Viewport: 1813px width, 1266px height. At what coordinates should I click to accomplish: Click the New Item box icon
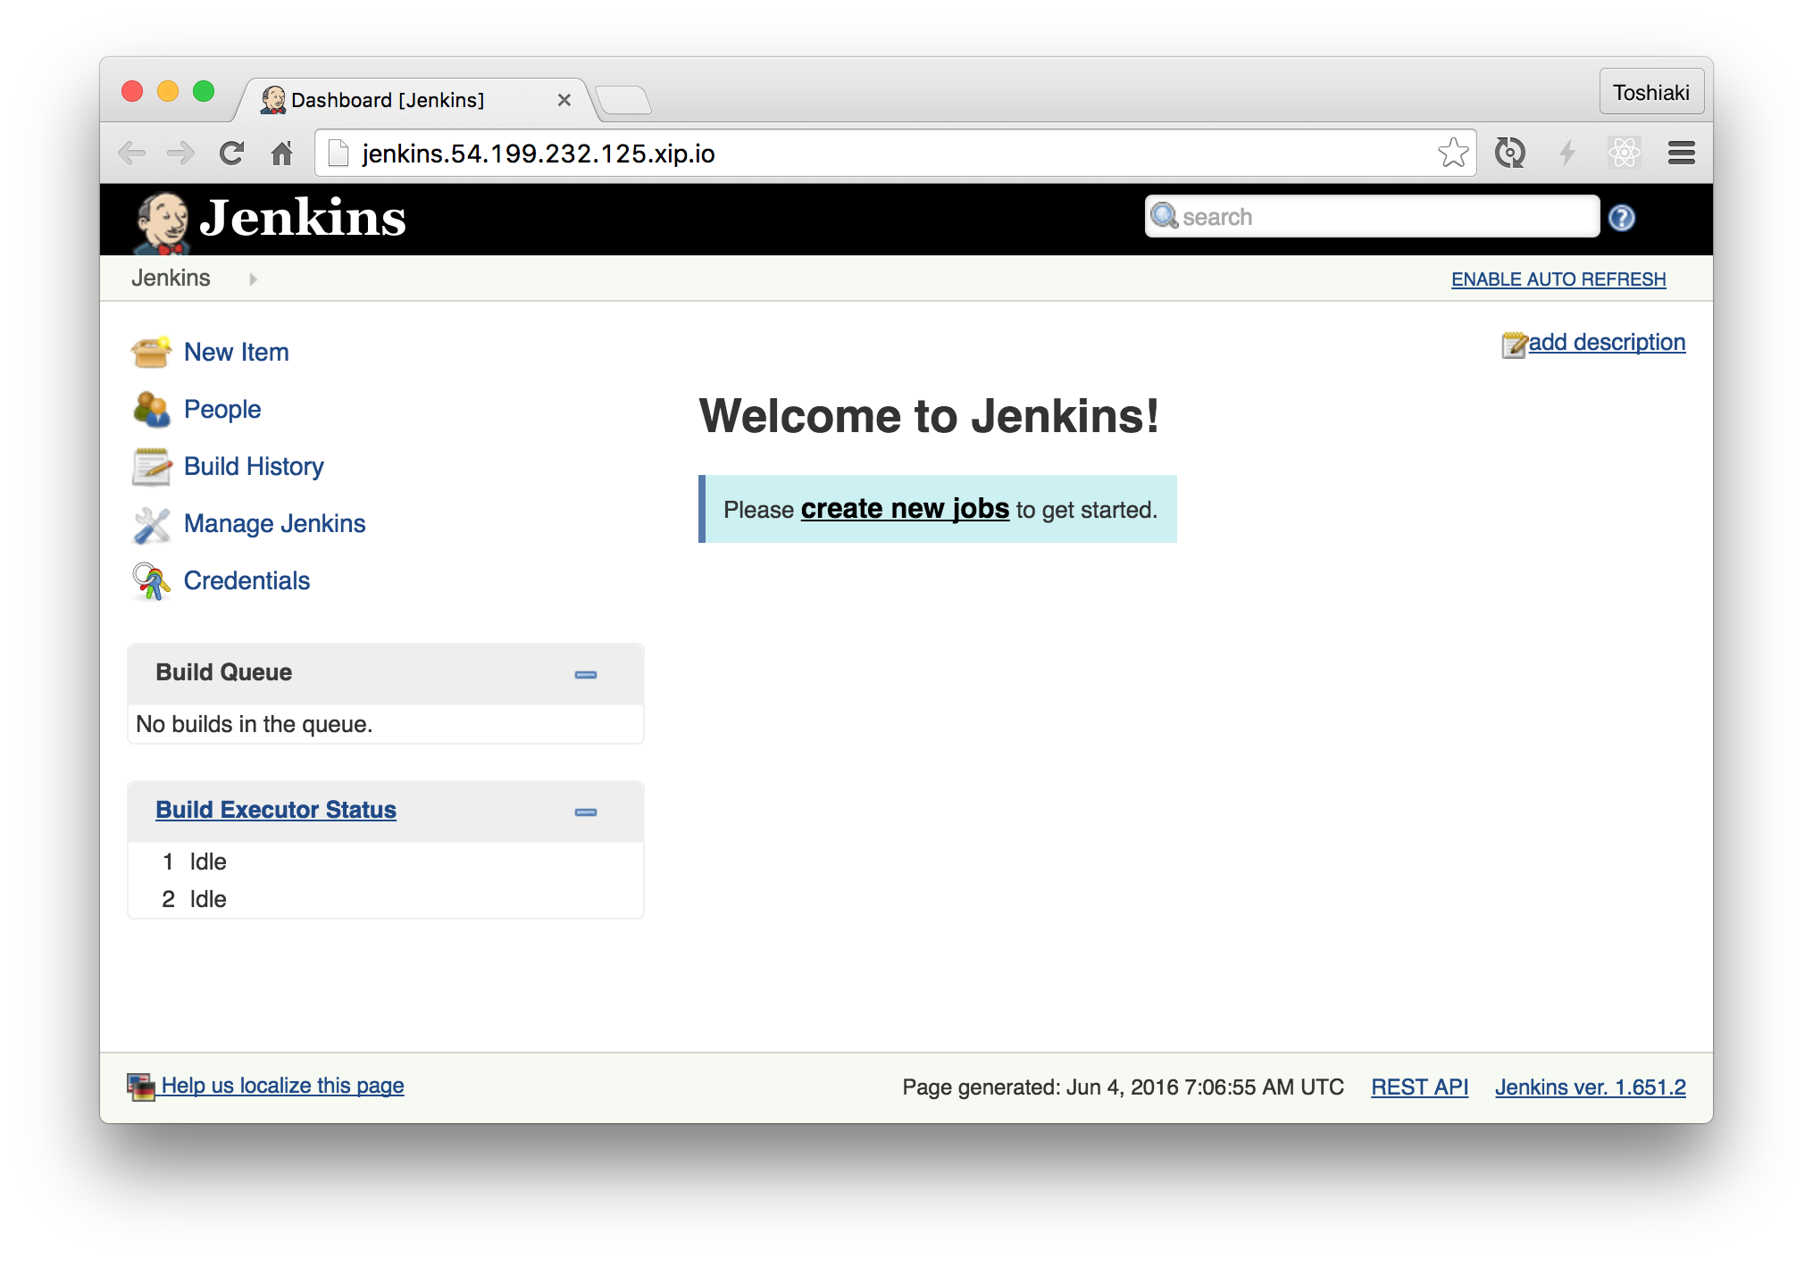[x=151, y=353]
